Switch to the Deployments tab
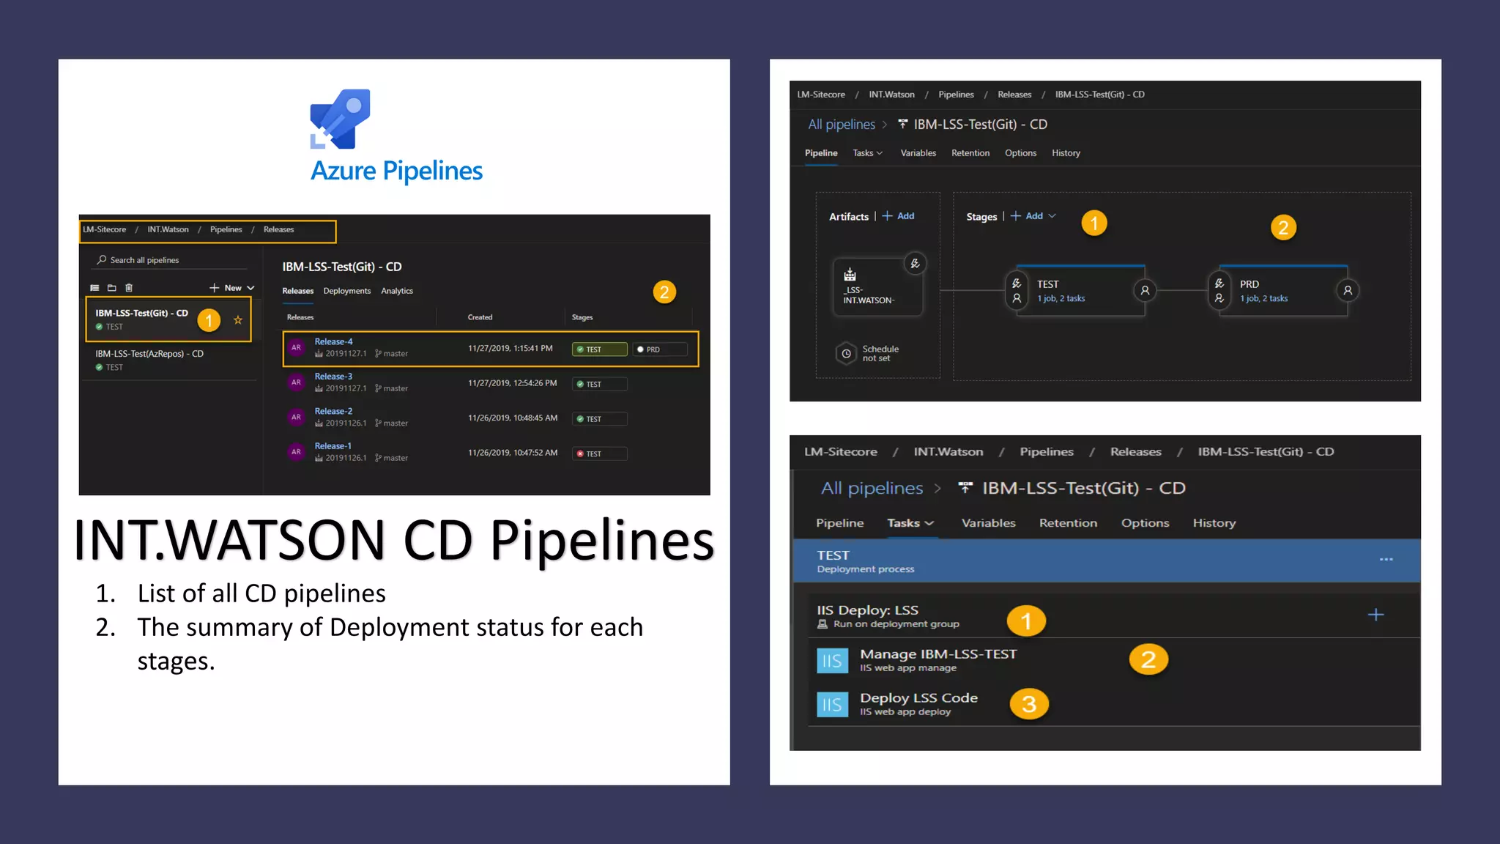 (347, 291)
